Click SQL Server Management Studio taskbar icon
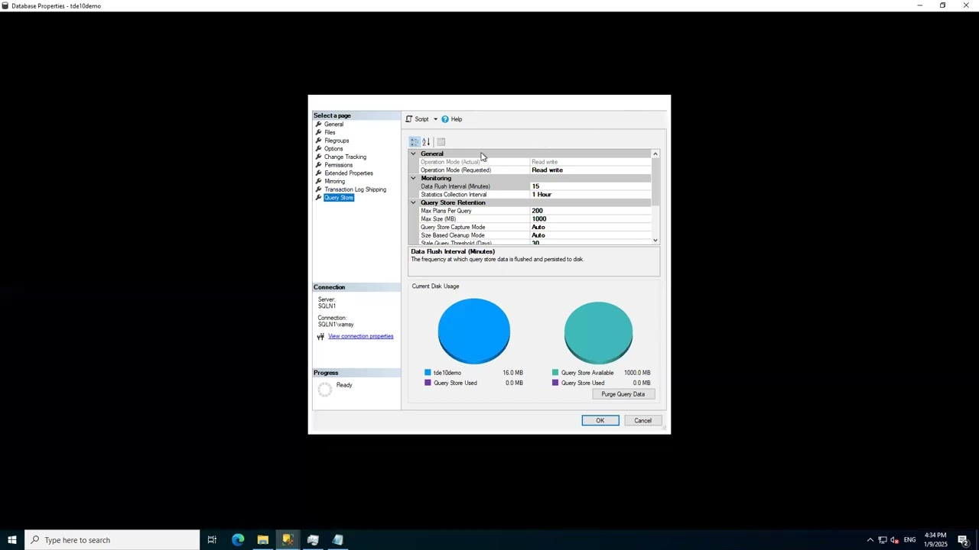 [288, 540]
